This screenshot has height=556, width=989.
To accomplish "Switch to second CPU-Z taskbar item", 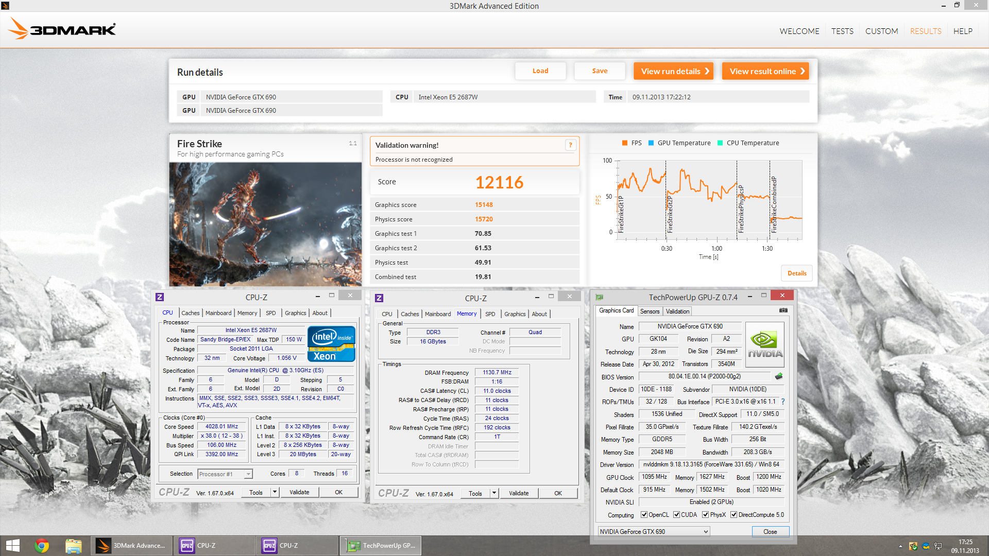I will click(297, 546).
